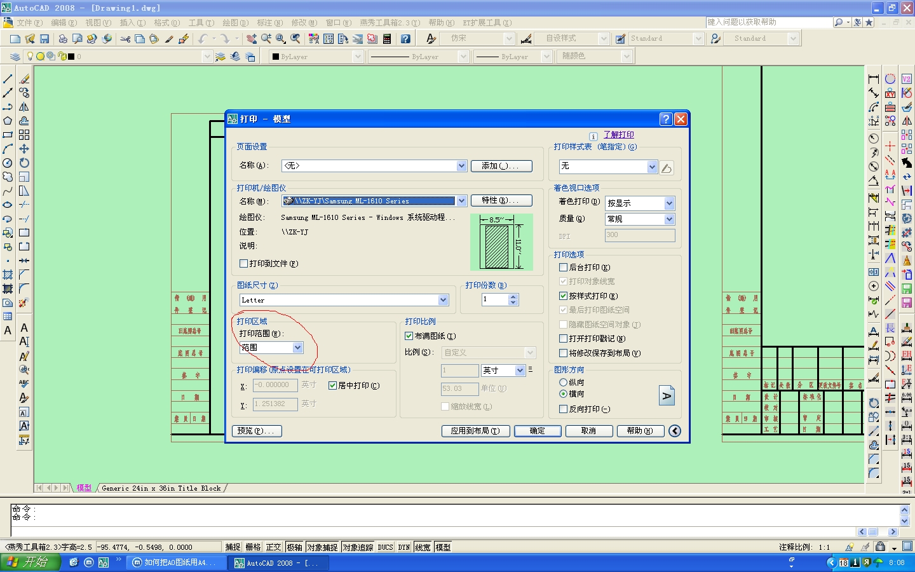Activate the Pan realtime hand icon

coord(252,39)
